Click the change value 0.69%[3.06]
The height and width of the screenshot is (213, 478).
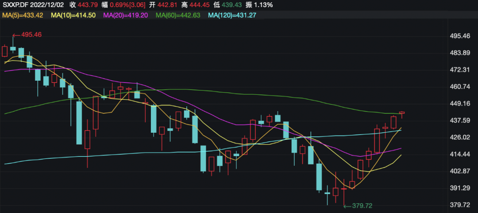(128, 4)
